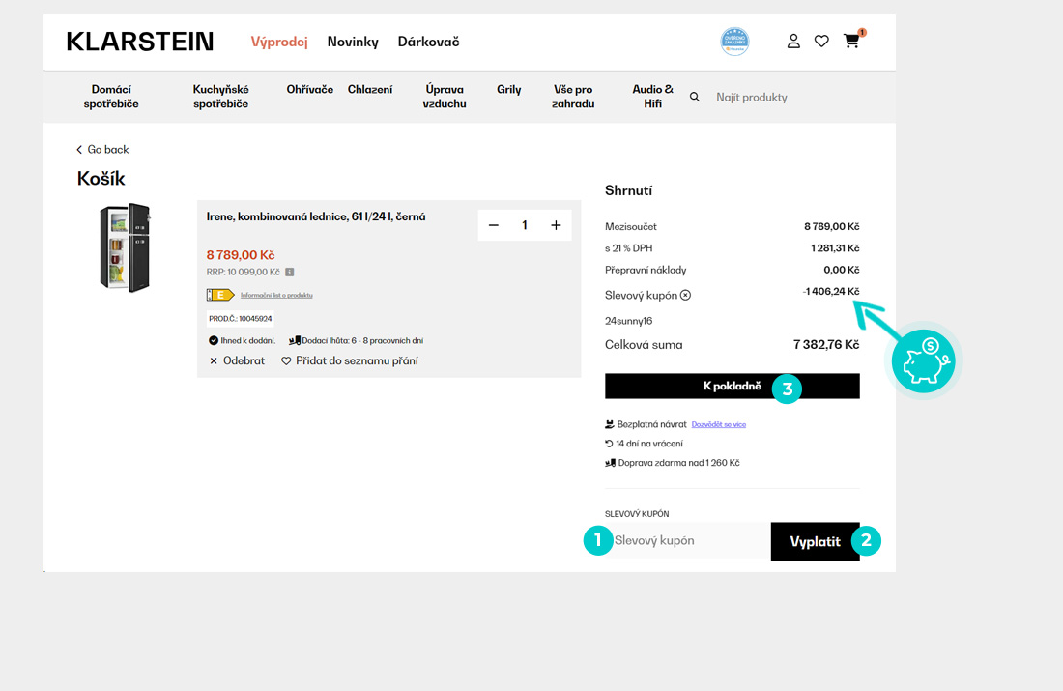
Task: Click the Slevový kupón input field
Action: (686, 541)
